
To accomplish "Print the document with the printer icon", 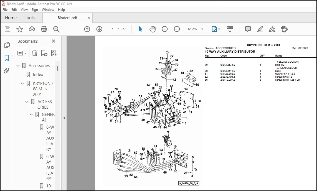I will tap(44, 29).
